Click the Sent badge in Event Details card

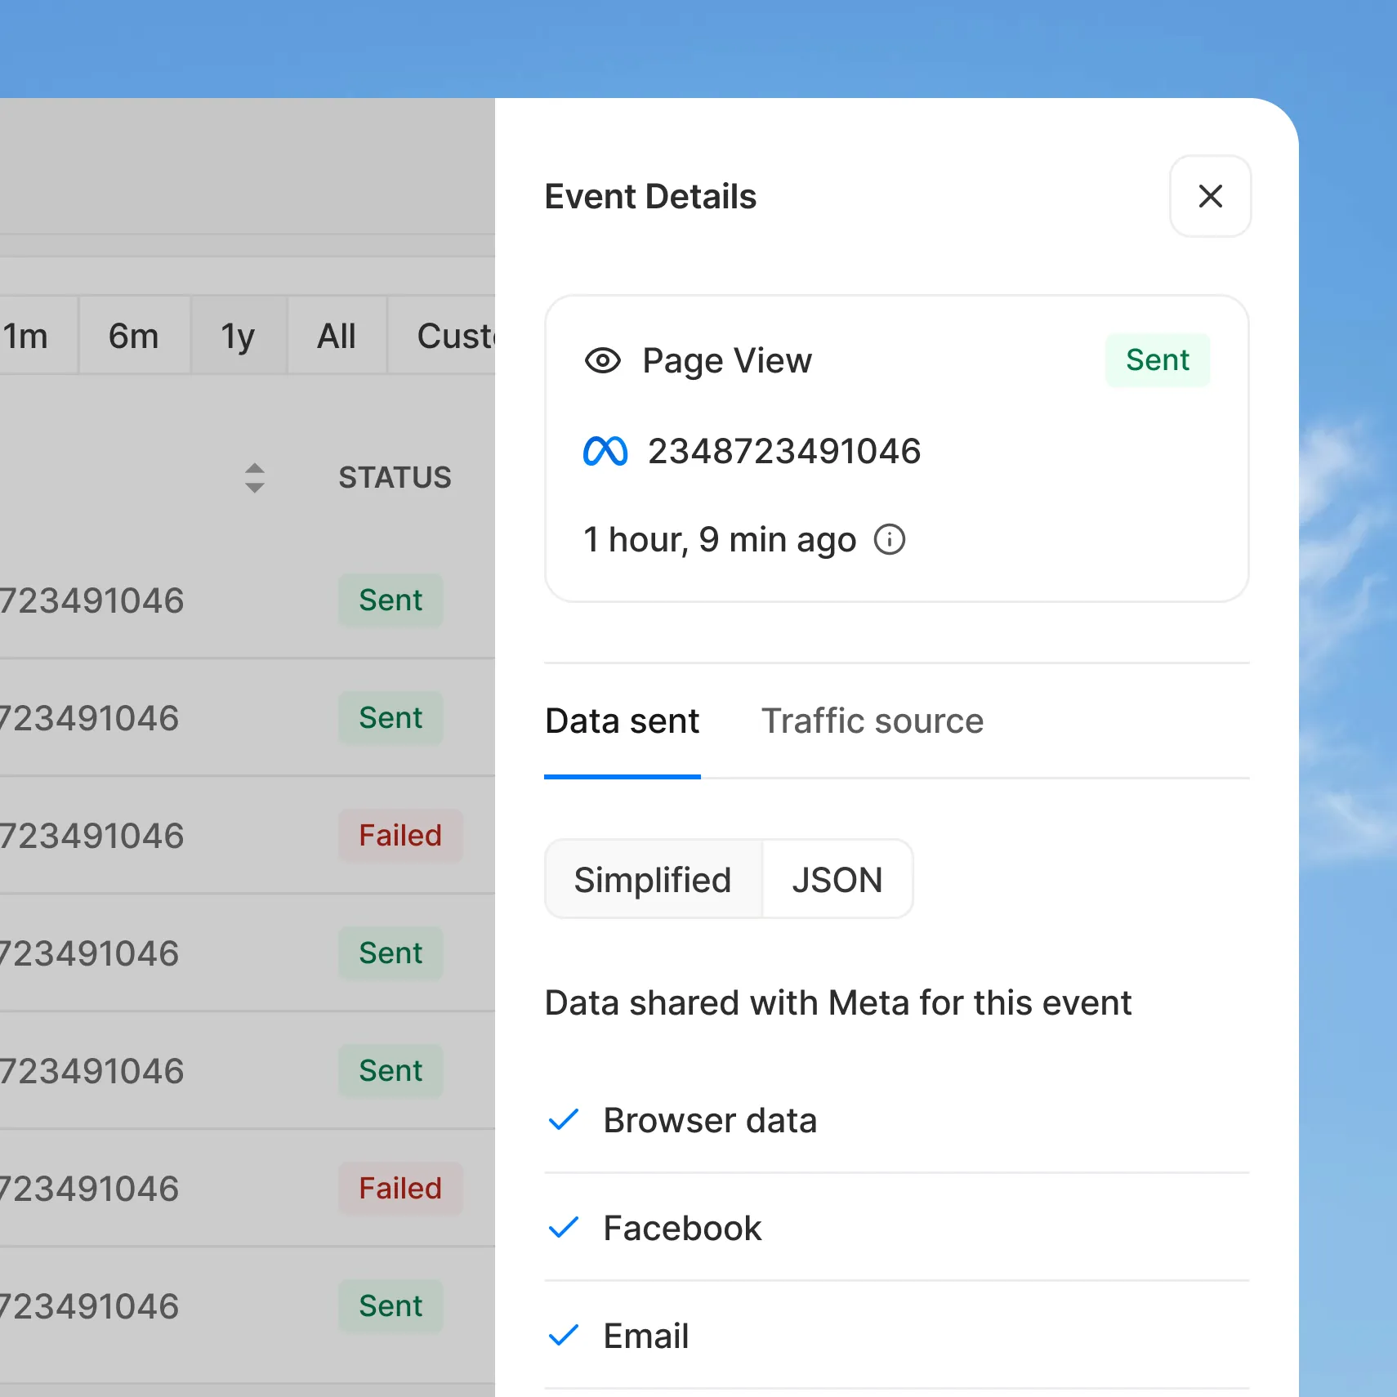tap(1158, 360)
